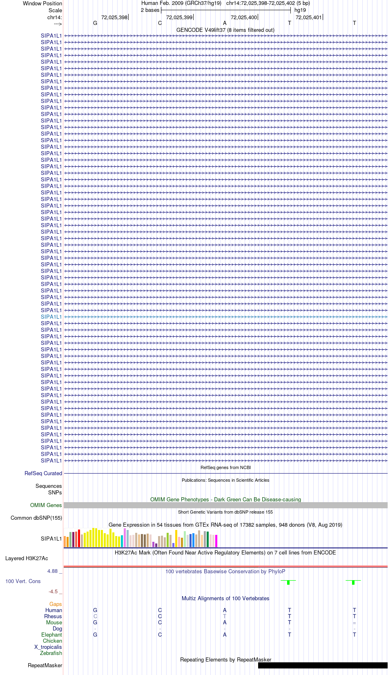
Task: Click the Zebrafish species label
Action: [51, 653]
